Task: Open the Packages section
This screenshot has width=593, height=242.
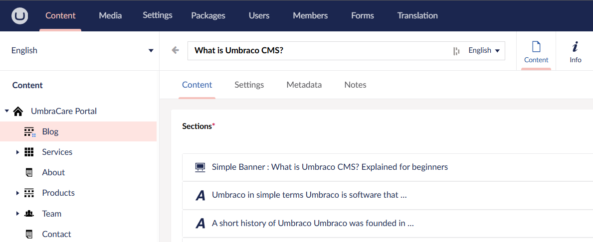Action: (208, 15)
